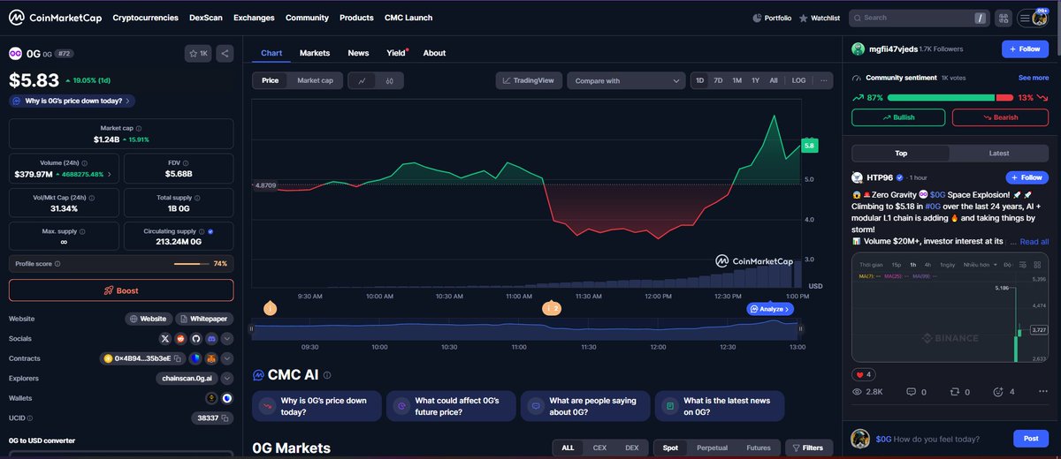Click the share icon beside 0G header
The width and height of the screenshot is (1061, 459).
[x=225, y=54]
